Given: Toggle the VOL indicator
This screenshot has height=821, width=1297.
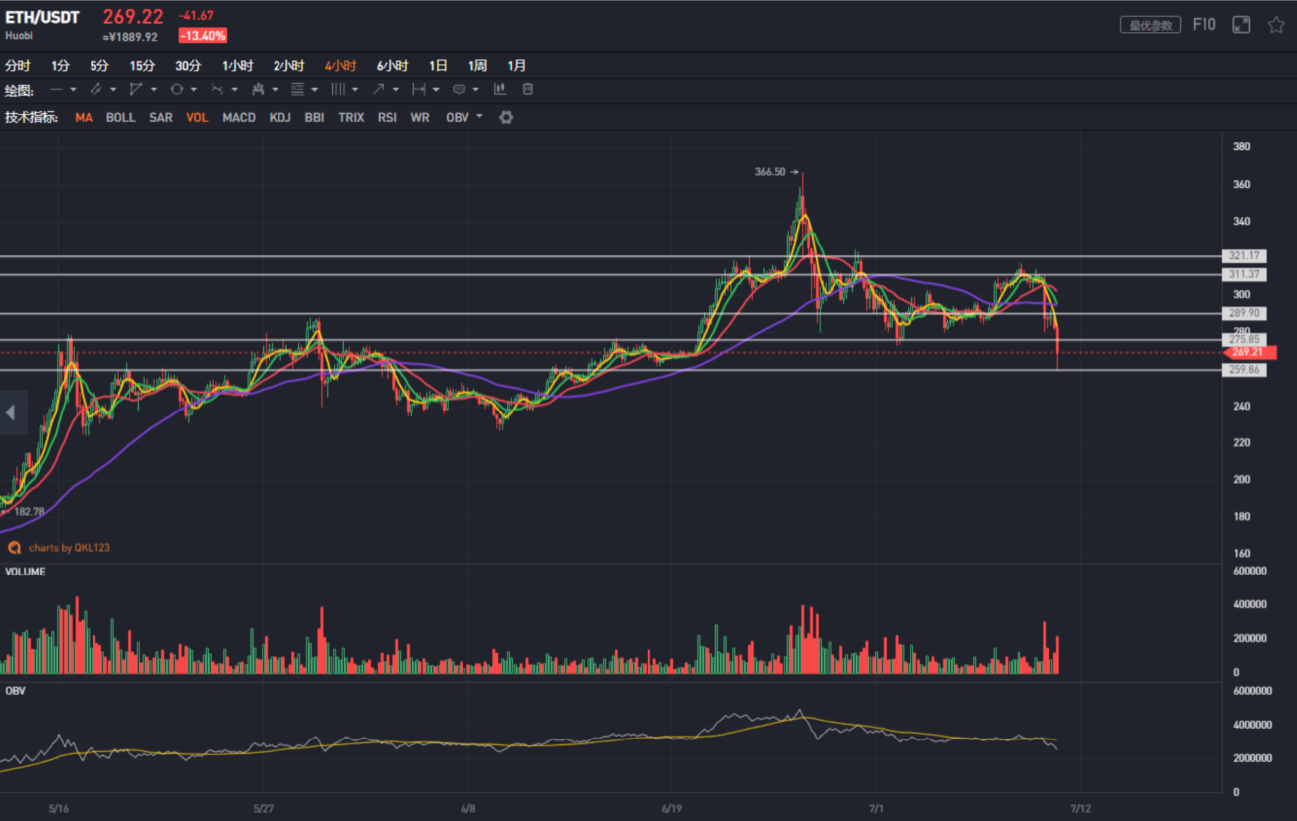Looking at the screenshot, I should point(197,117).
